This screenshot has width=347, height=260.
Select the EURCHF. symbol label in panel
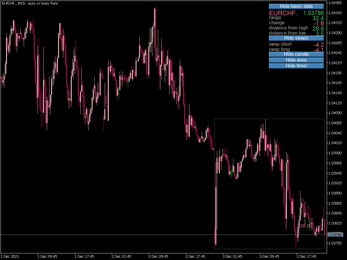(283, 13)
